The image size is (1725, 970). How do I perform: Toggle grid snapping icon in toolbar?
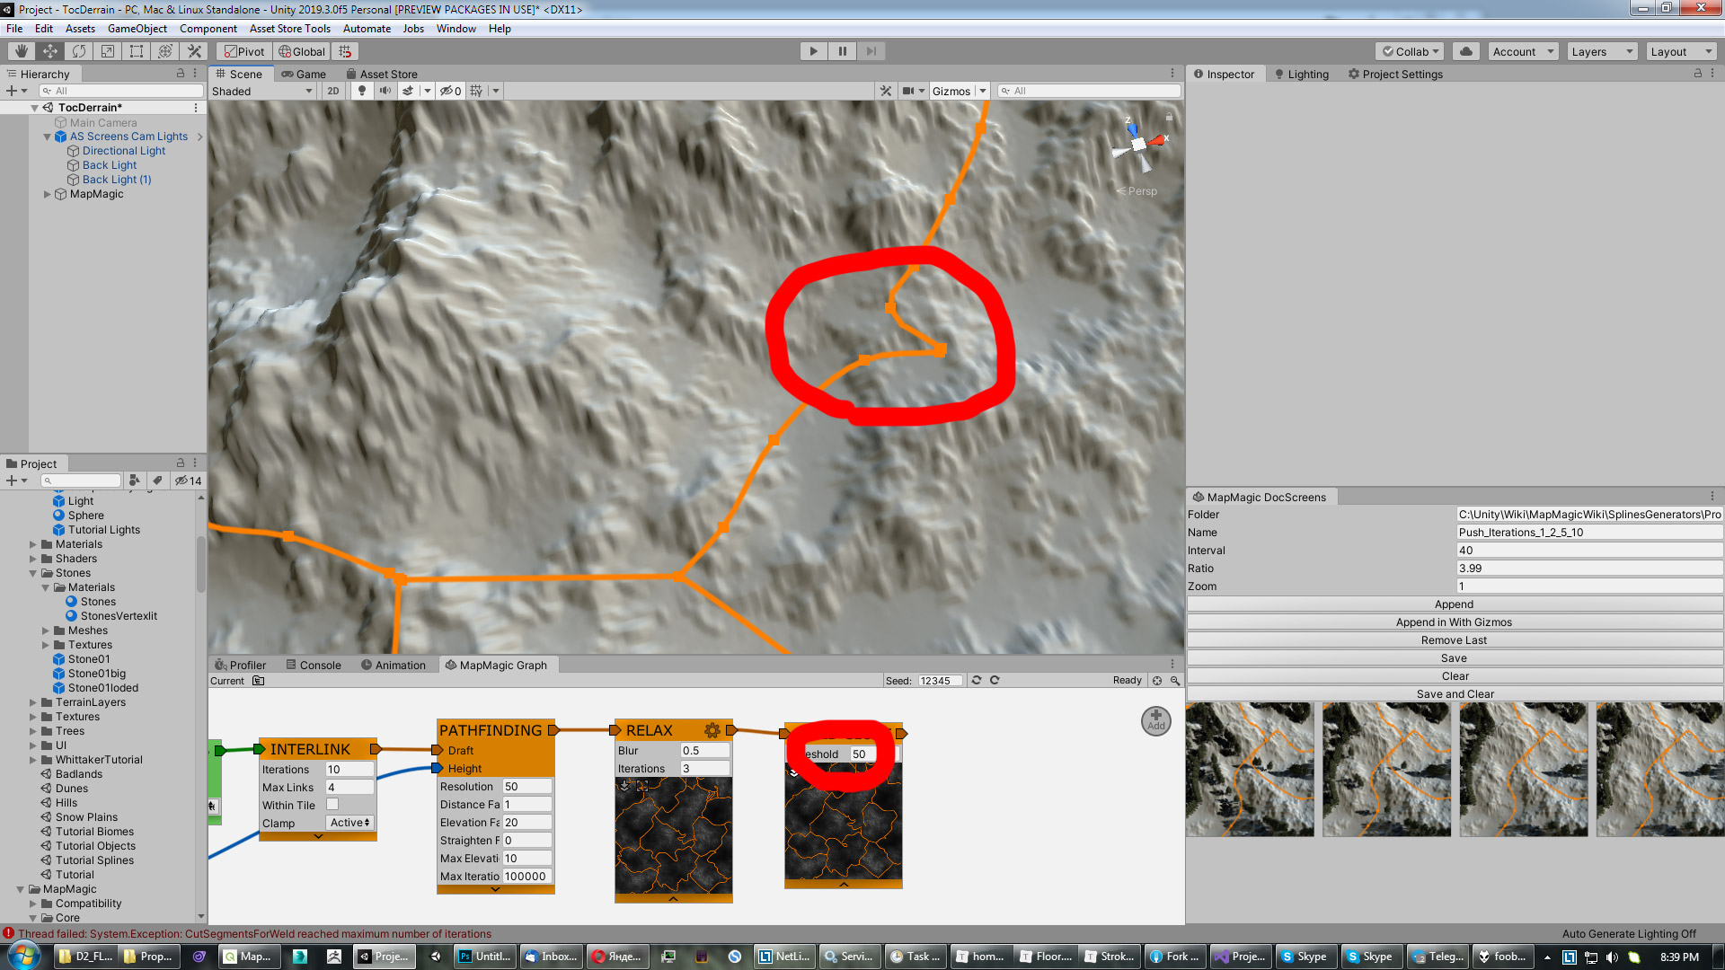[x=346, y=51]
